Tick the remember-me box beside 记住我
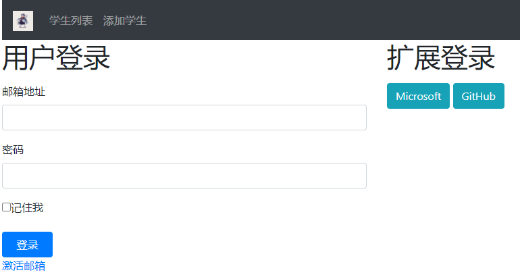The height and width of the screenshot is (279, 520). 6,207
